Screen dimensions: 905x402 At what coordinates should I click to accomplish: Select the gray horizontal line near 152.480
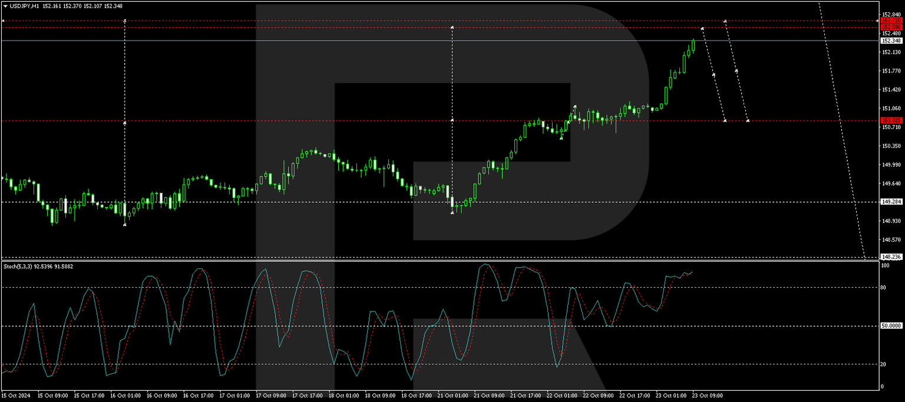click(x=412, y=40)
